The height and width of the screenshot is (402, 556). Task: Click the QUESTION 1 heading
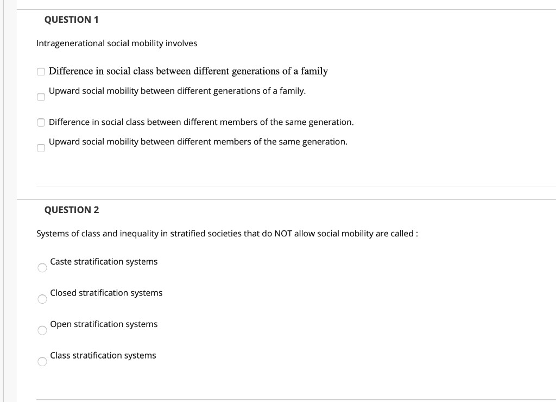point(72,19)
